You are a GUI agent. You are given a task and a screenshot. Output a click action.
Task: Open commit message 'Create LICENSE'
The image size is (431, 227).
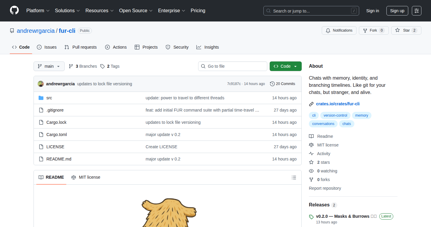[x=161, y=147]
